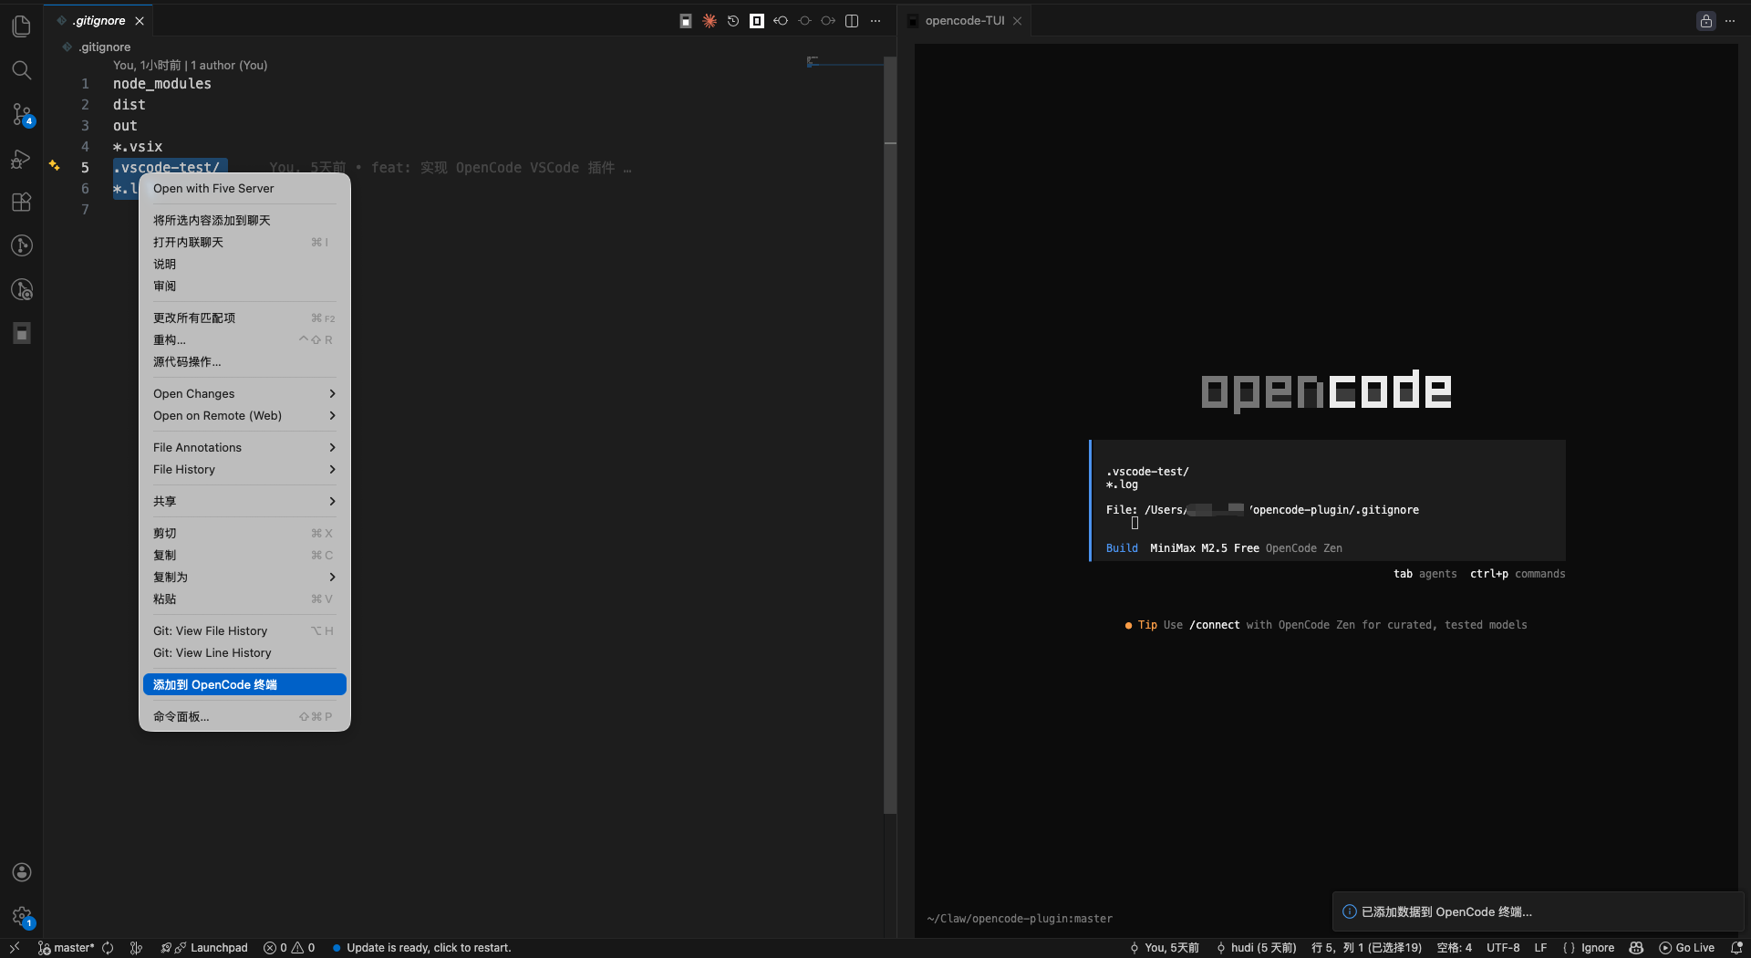This screenshot has width=1751, height=958.
Task: Click indentation 空格: 4 in status bar
Action: [x=1454, y=948]
